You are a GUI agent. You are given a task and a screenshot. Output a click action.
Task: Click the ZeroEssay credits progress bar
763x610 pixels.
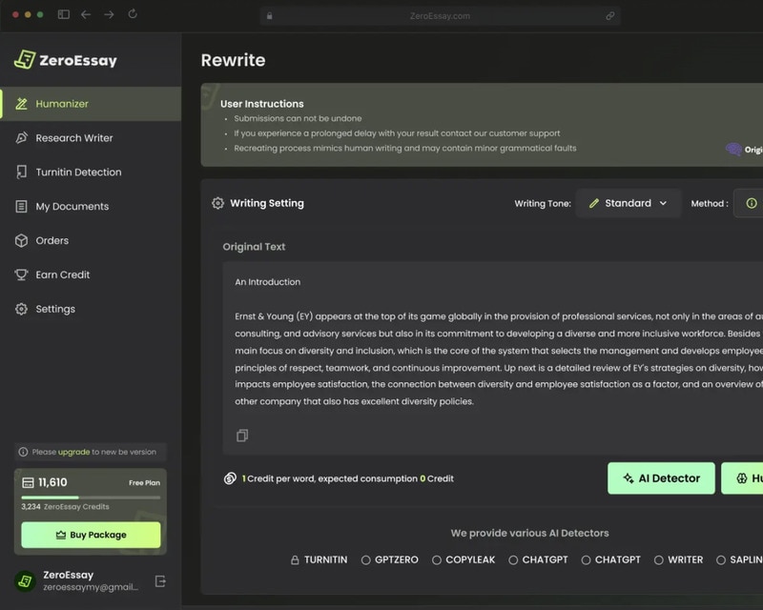pos(91,498)
